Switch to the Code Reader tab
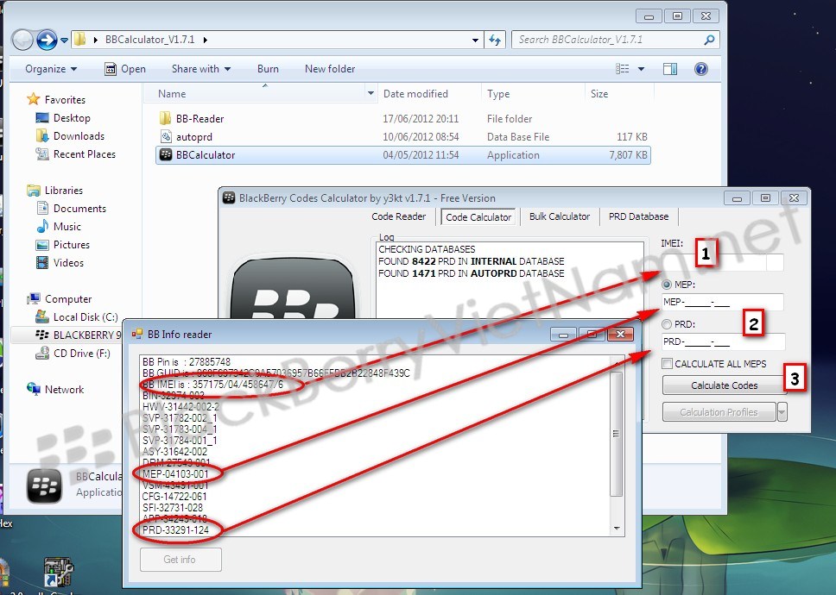 coord(398,216)
